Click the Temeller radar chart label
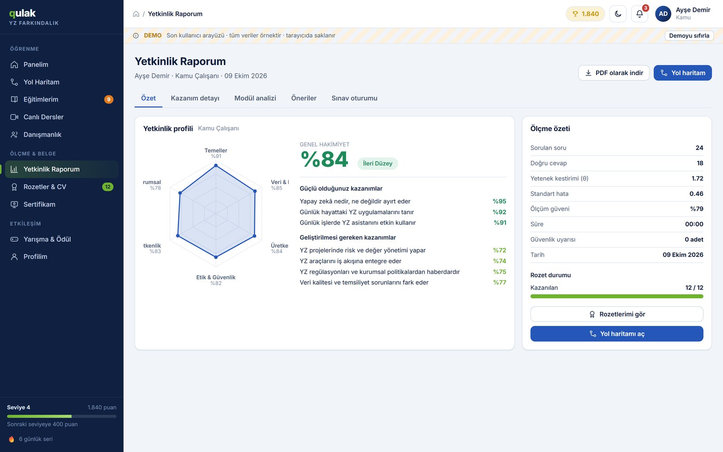Viewport: 723px width, 452px height. 216,151
